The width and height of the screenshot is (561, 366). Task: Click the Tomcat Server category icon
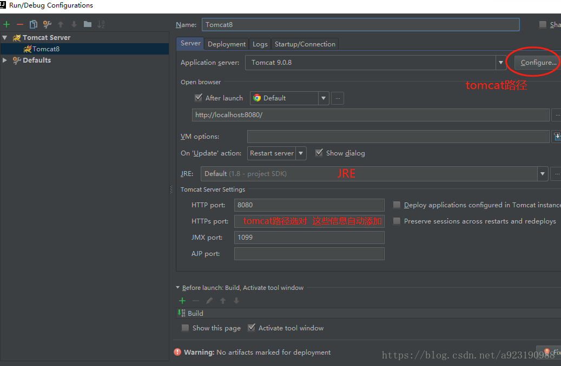click(x=16, y=38)
